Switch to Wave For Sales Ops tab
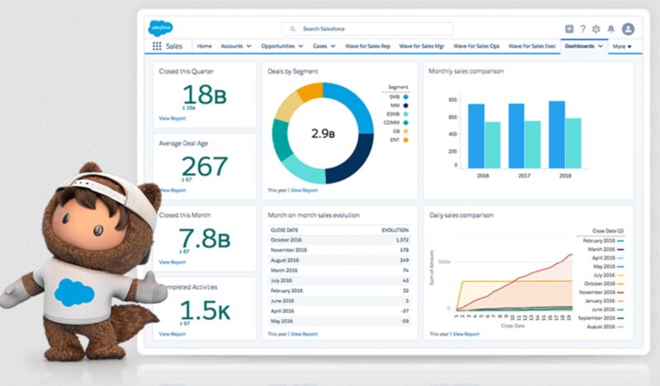Screen dimensions: 660x386 pos(476,46)
